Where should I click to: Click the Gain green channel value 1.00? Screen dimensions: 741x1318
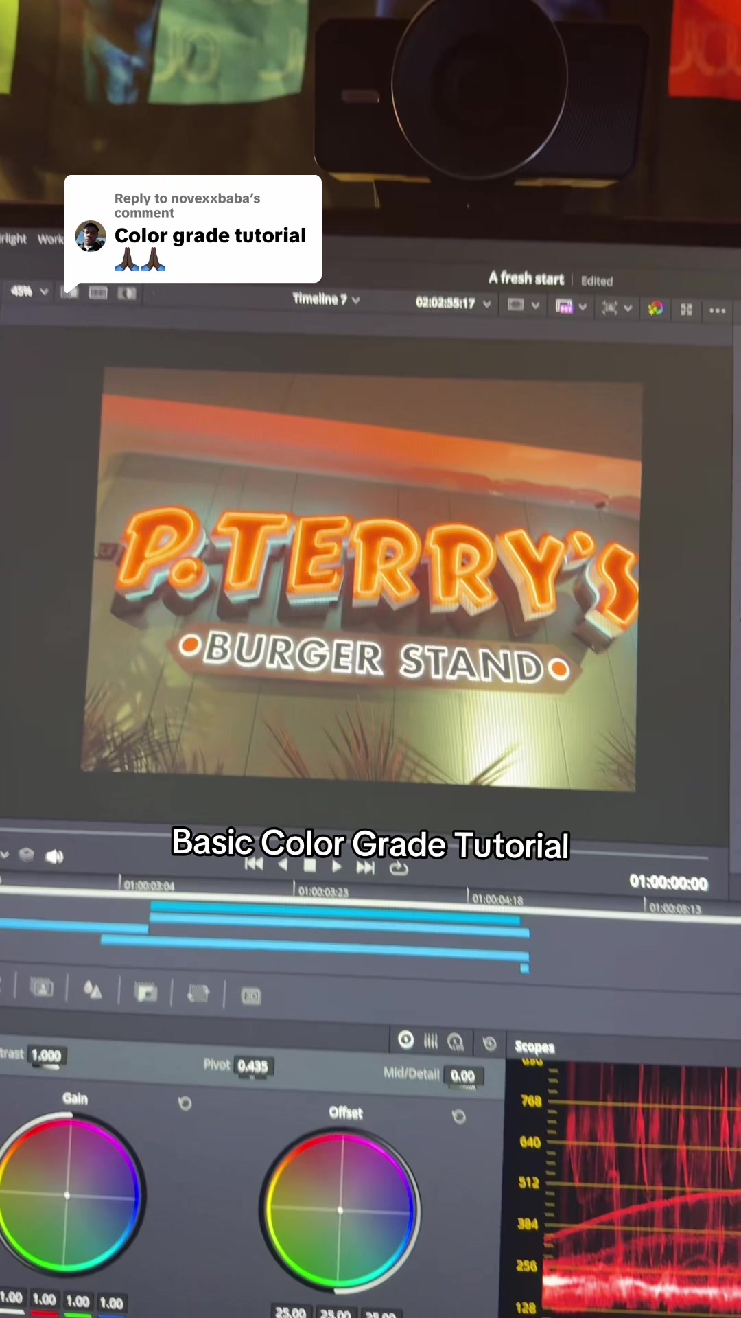(78, 1301)
